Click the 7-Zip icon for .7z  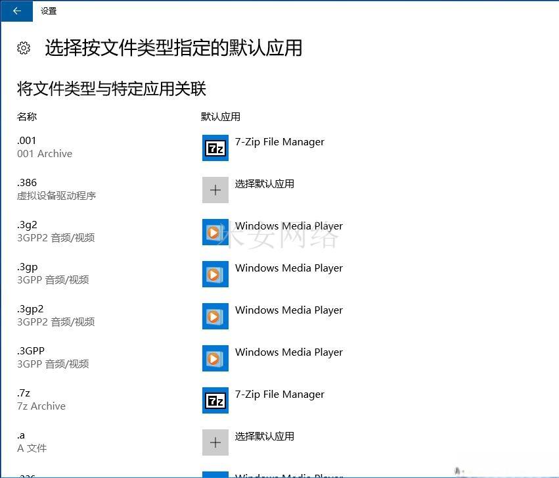click(x=215, y=400)
